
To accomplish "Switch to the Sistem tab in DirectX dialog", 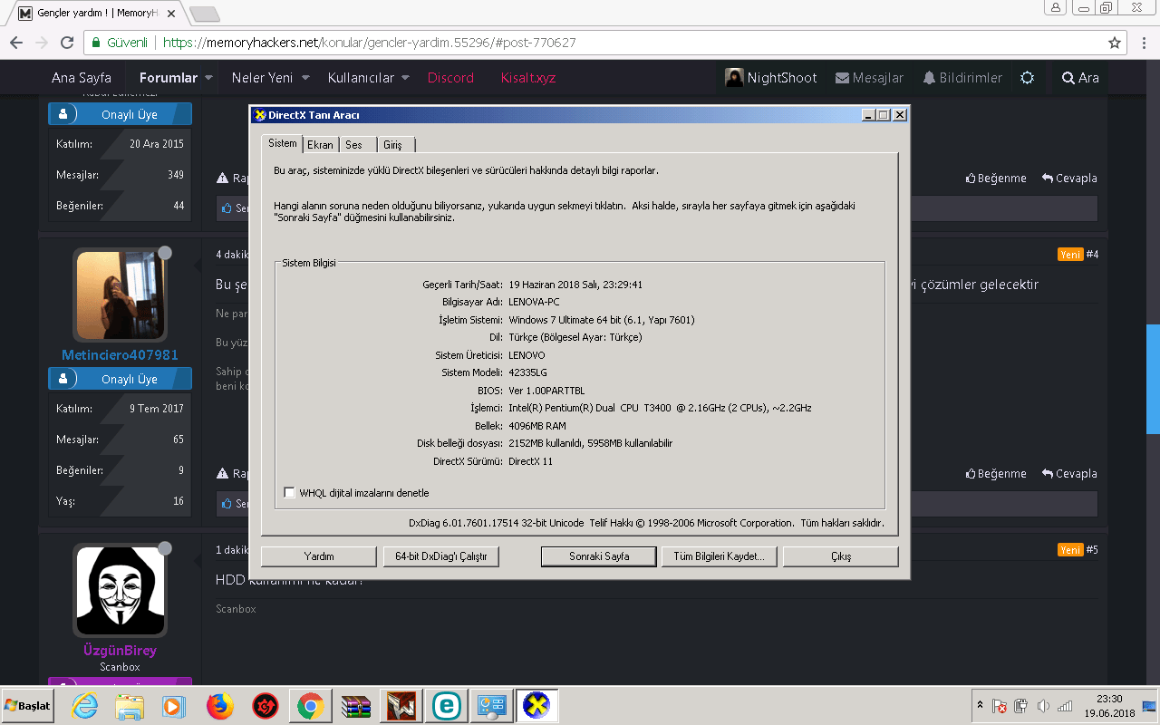I will click(x=282, y=143).
